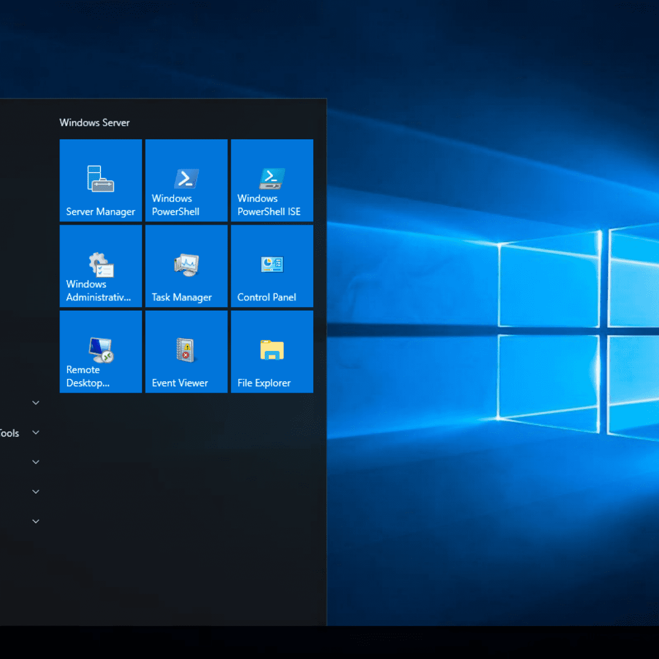Open Event Viewer from its tile
The width and height of the screenshot is (659, 659).
point(186,351)
